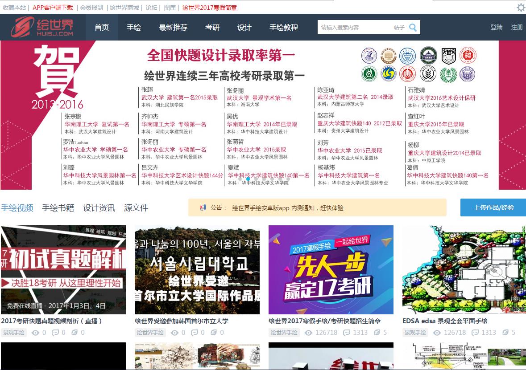Open the 帖子 search type dropdown
526x370 pixels.
pyautogui.click(x=399, y=28)
